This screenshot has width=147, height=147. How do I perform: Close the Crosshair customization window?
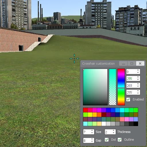tap(140, 63)
